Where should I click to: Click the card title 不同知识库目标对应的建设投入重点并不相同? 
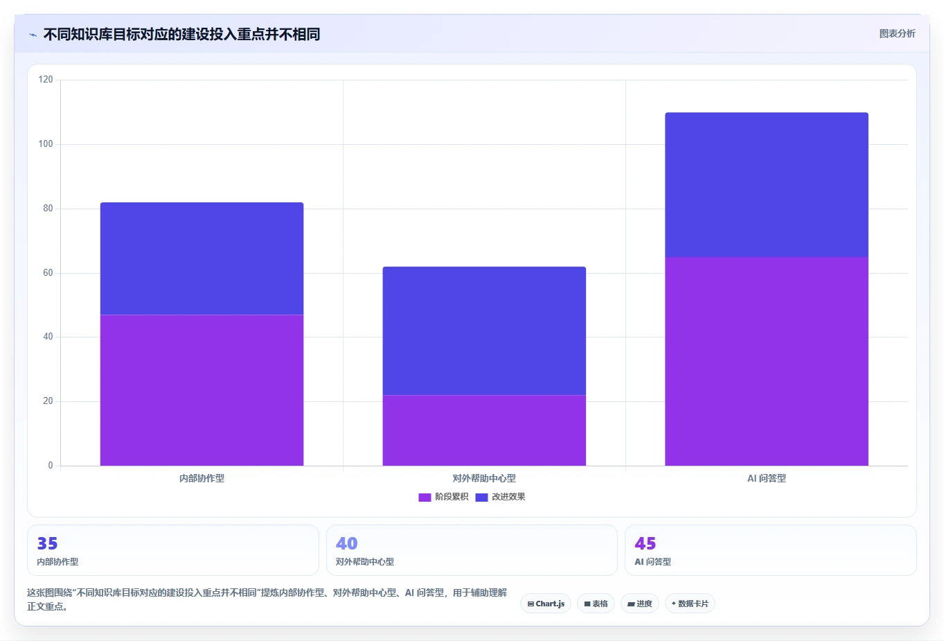click(x=181, y=34)
